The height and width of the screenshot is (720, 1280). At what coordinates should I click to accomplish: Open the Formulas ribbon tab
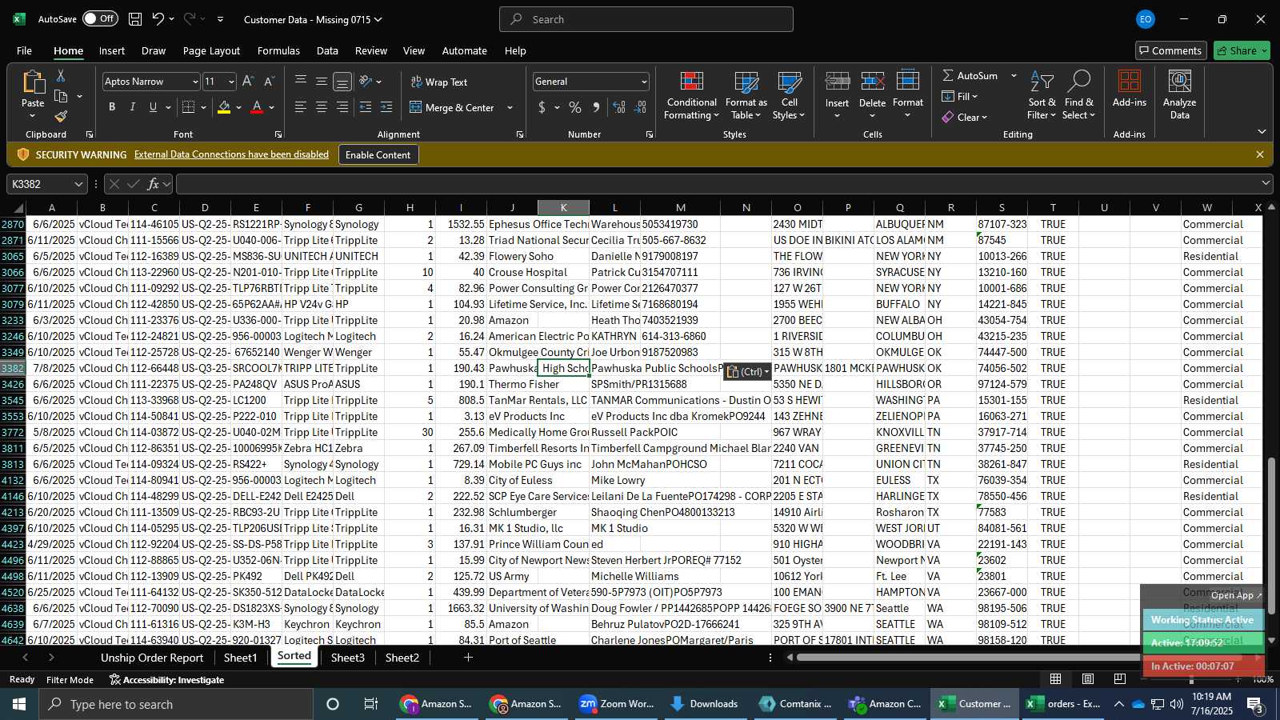pos(278,50)
